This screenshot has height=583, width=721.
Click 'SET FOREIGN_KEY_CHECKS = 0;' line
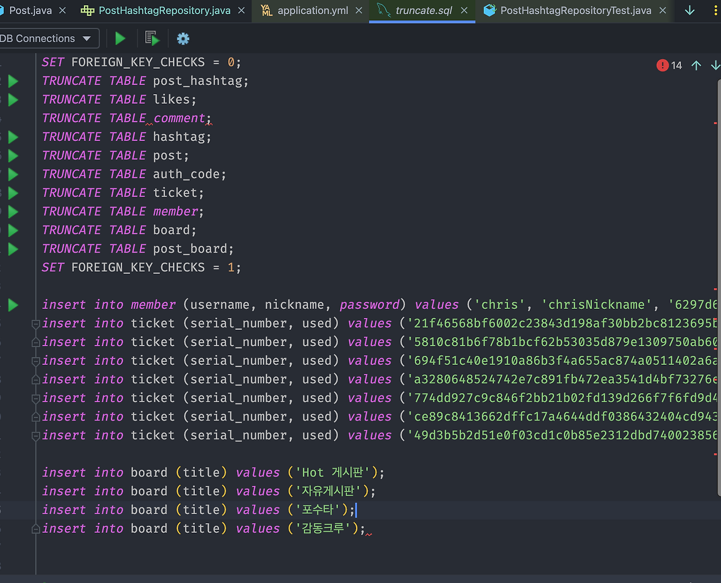click(x=141, y=63)
